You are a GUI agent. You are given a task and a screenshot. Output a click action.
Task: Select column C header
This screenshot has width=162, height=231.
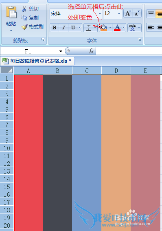point(87,71)
